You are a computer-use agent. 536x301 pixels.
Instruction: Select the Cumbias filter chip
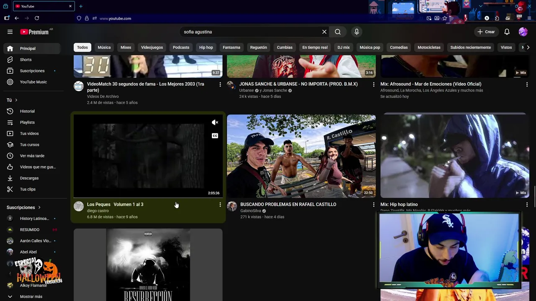point(285,48)
